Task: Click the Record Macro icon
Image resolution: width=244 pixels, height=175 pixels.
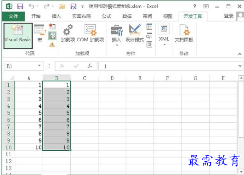Action: pyautogui.click(x=52, y=27)
